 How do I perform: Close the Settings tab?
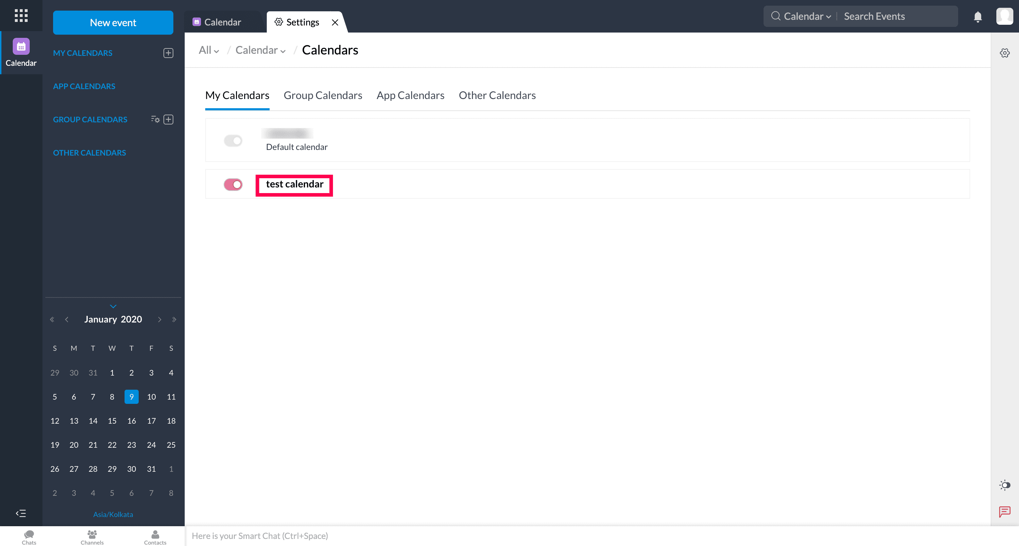tap(335, 22)
